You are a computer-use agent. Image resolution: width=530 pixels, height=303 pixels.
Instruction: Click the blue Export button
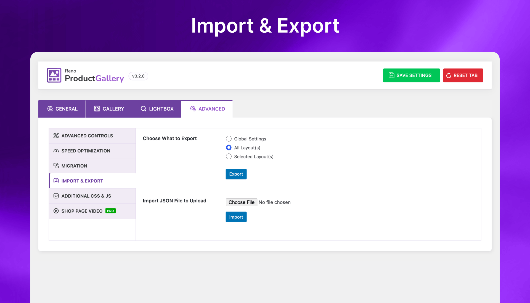tap(236, 174)
